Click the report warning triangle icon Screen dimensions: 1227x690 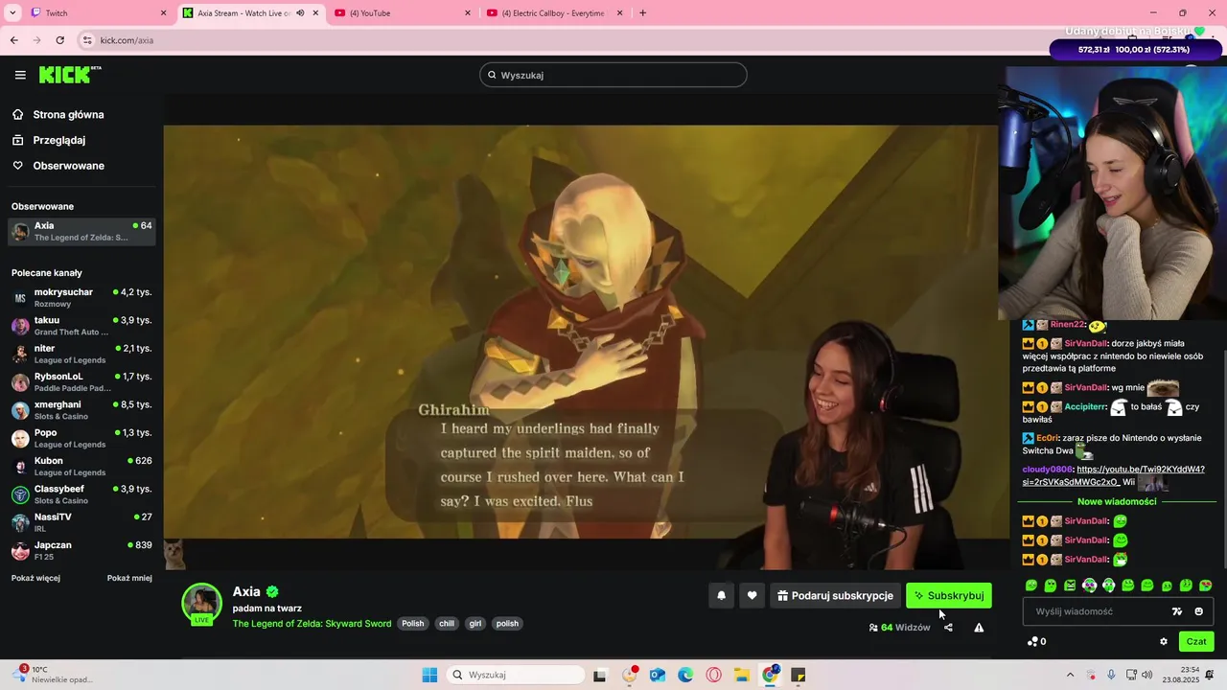[x=979, y=628]
